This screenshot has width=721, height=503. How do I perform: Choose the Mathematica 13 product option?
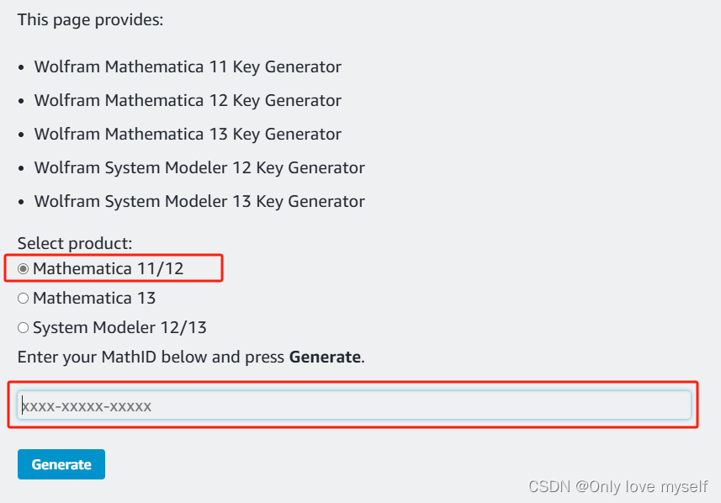pyautogui.click(x=23, y=298)
